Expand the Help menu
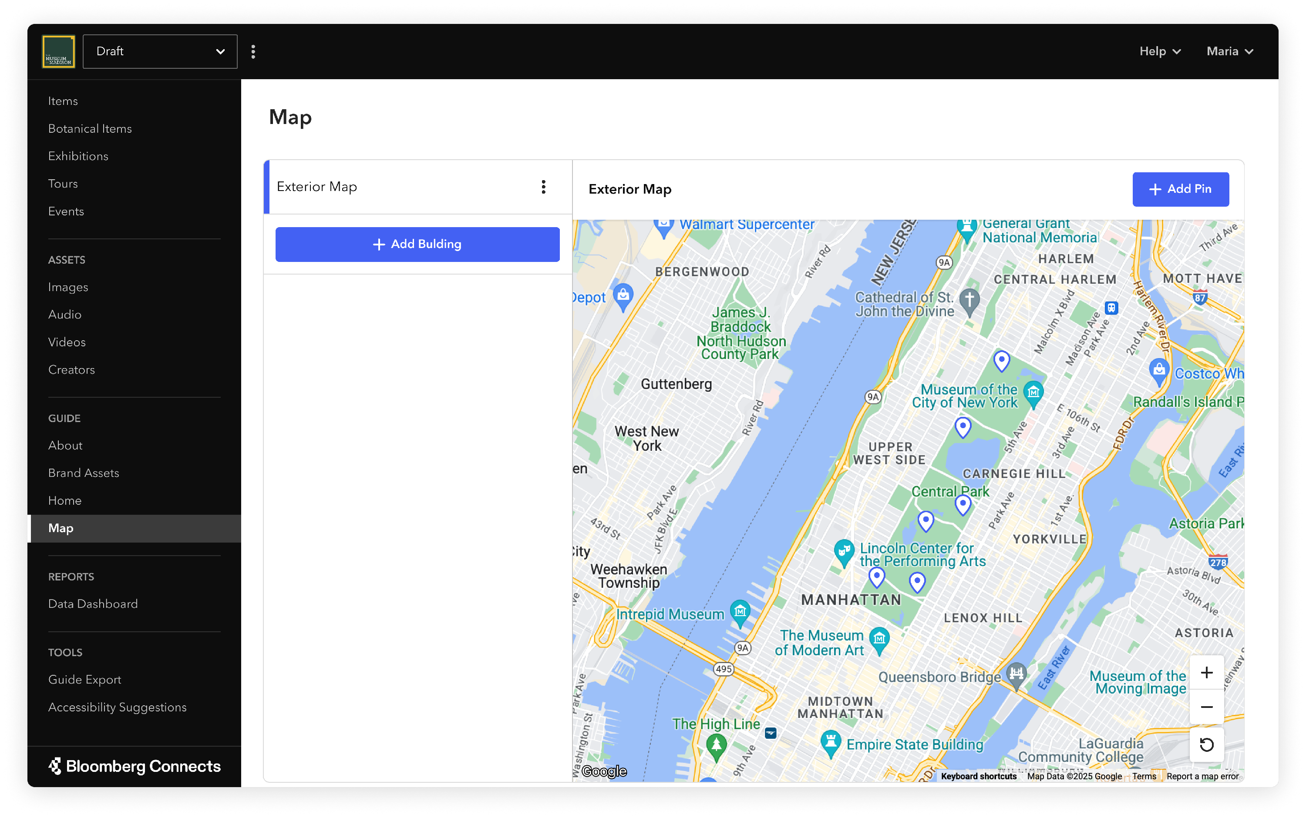 [x=1160, y=51]
